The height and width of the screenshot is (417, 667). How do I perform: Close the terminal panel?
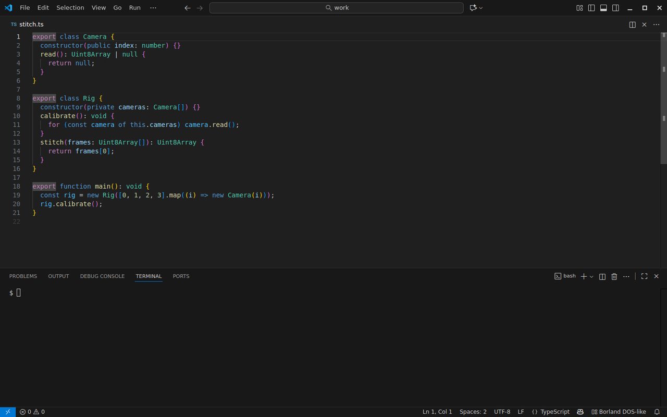(656, 276)
